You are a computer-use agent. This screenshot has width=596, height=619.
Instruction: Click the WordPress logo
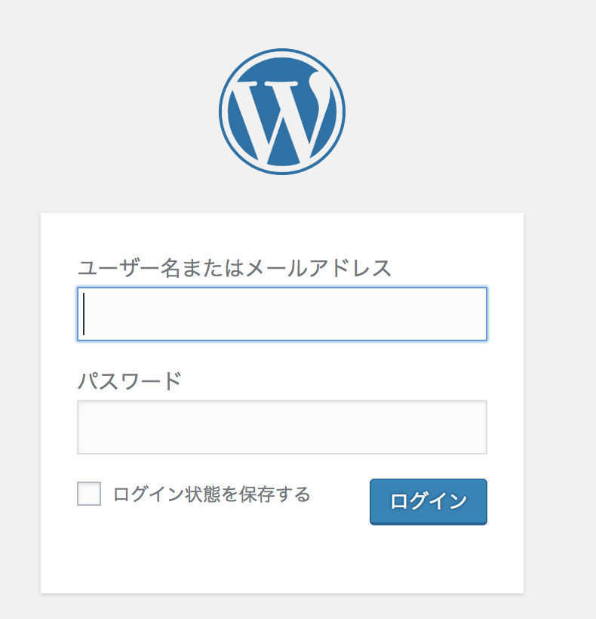[x=282, y=112]
